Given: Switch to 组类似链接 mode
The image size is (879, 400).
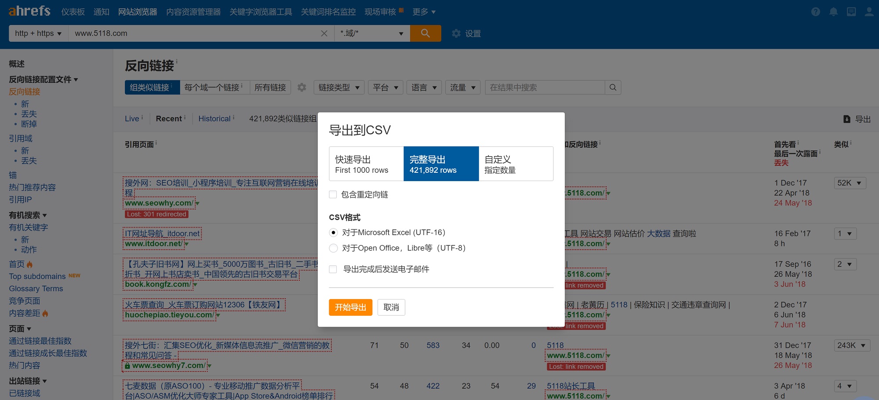Looking at the screenshot, I should 152,87.
